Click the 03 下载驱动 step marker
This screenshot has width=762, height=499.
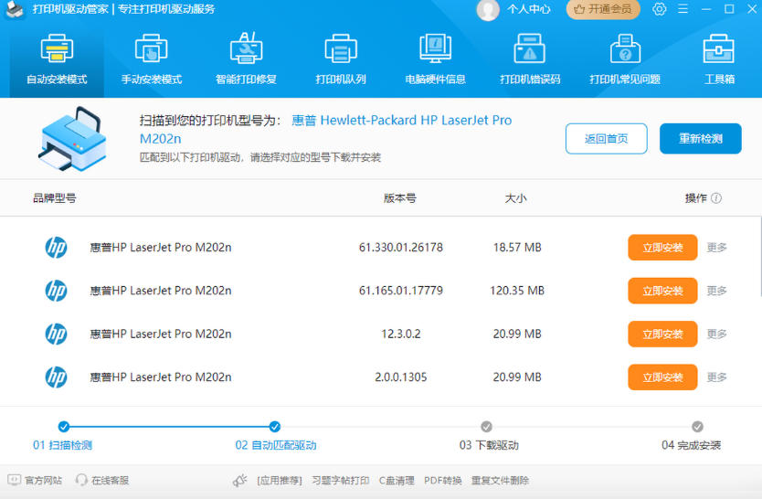tap(486, 427)
